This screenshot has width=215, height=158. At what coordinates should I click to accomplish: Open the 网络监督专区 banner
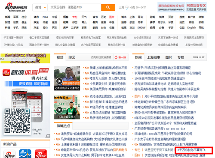(196, 7)
